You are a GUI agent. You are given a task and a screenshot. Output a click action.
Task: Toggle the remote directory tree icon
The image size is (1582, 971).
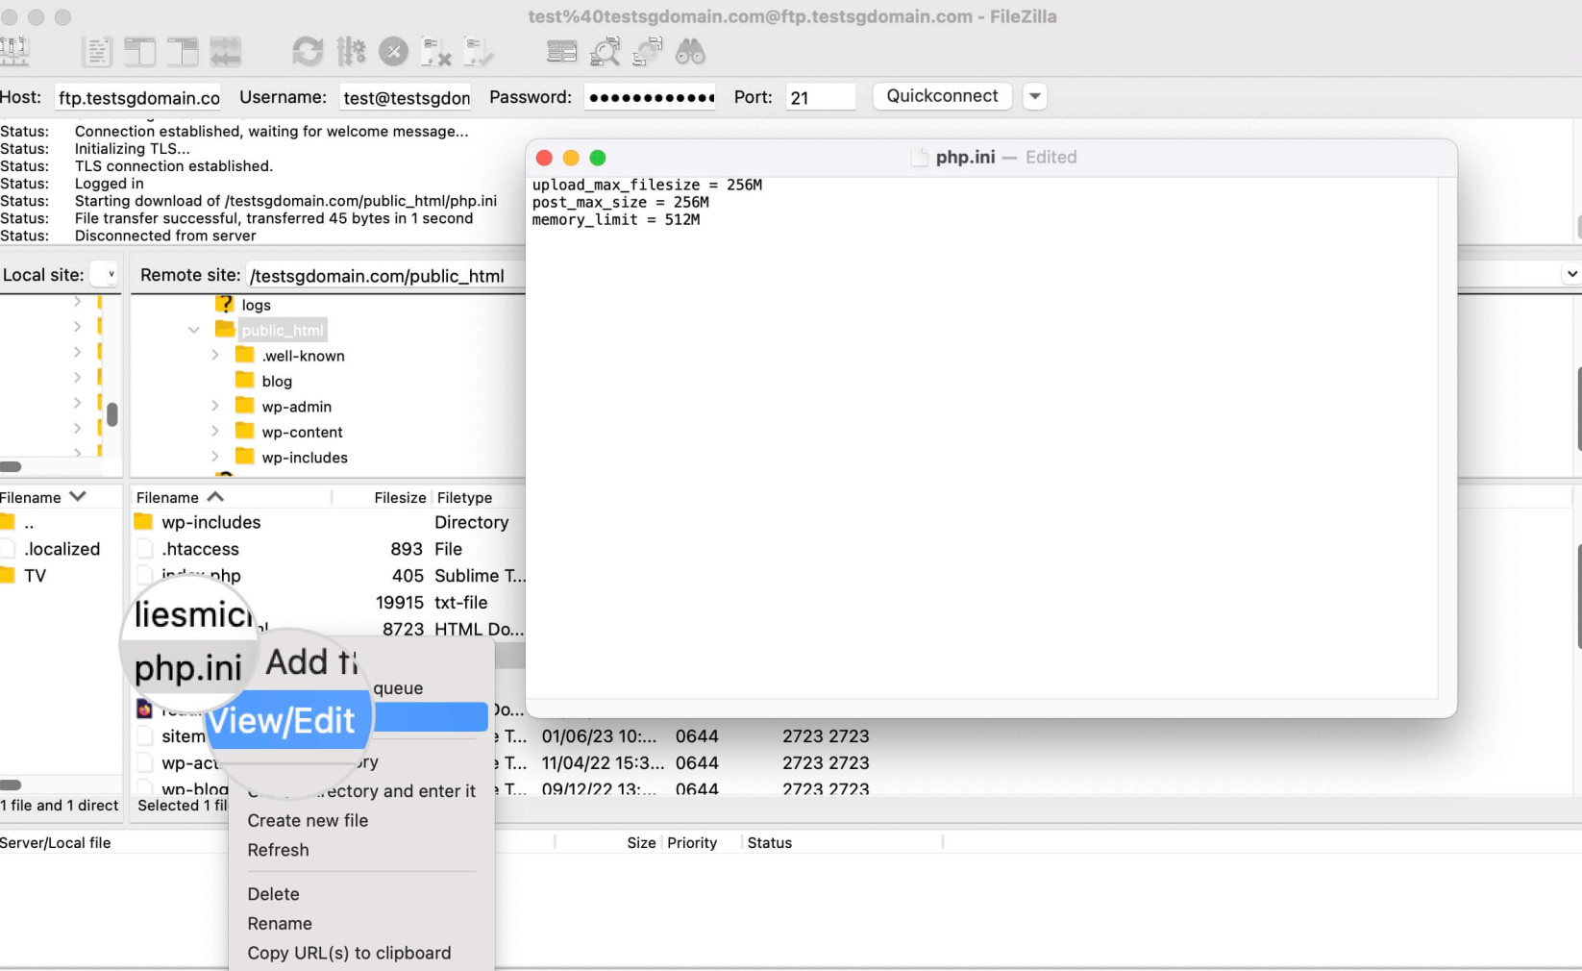pyautogui.click(x=183, y=51)
